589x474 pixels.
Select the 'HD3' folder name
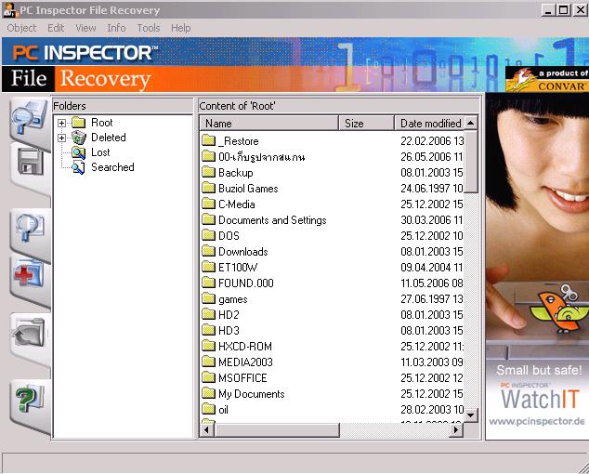tap(229, 330)
